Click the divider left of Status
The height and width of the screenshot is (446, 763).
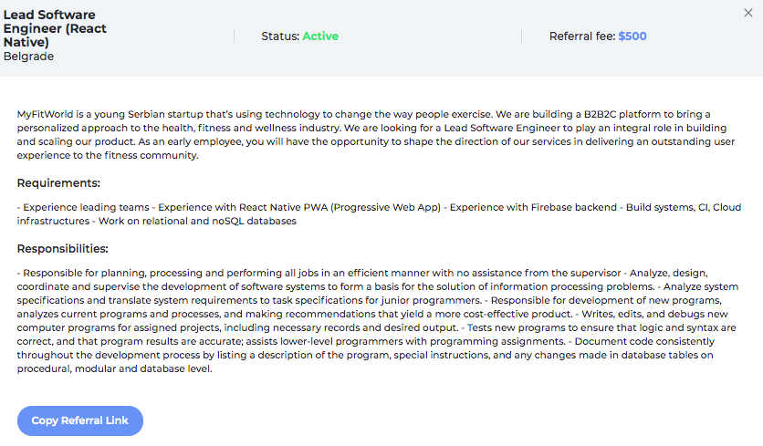[235, 36]
